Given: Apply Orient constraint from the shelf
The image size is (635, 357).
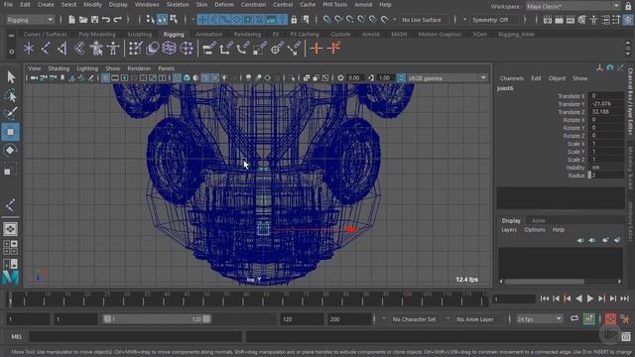Looking at the screenshot, I should click(x=243, y=49).
